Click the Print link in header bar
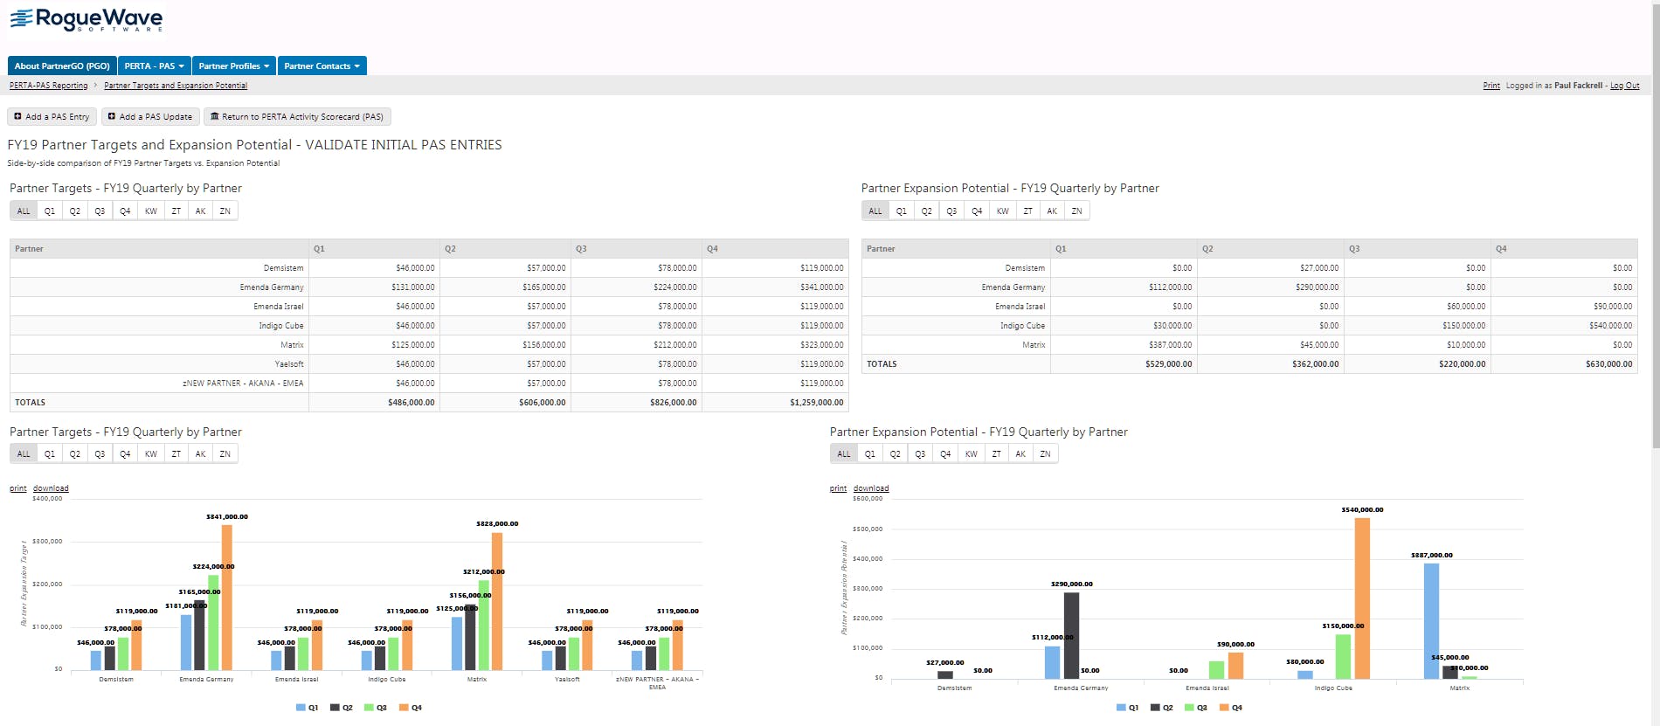 pyautogui.click(x=1491, y=86)
